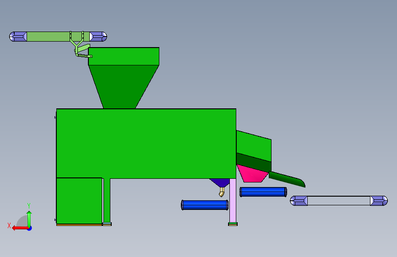Pick the right purple roller of upper conveyor
The height and width of the screenshot is (257, 397).
98,37
